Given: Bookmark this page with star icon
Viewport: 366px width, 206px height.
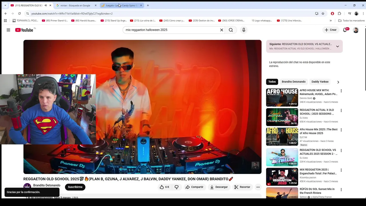Looking at the screenshot, I should point(323,13).
